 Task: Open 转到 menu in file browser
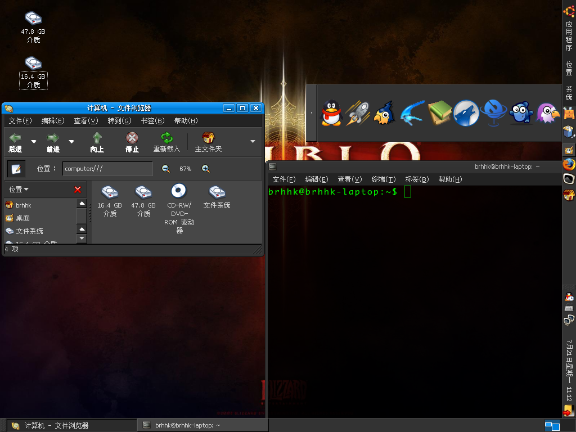[x=119, y=121]
